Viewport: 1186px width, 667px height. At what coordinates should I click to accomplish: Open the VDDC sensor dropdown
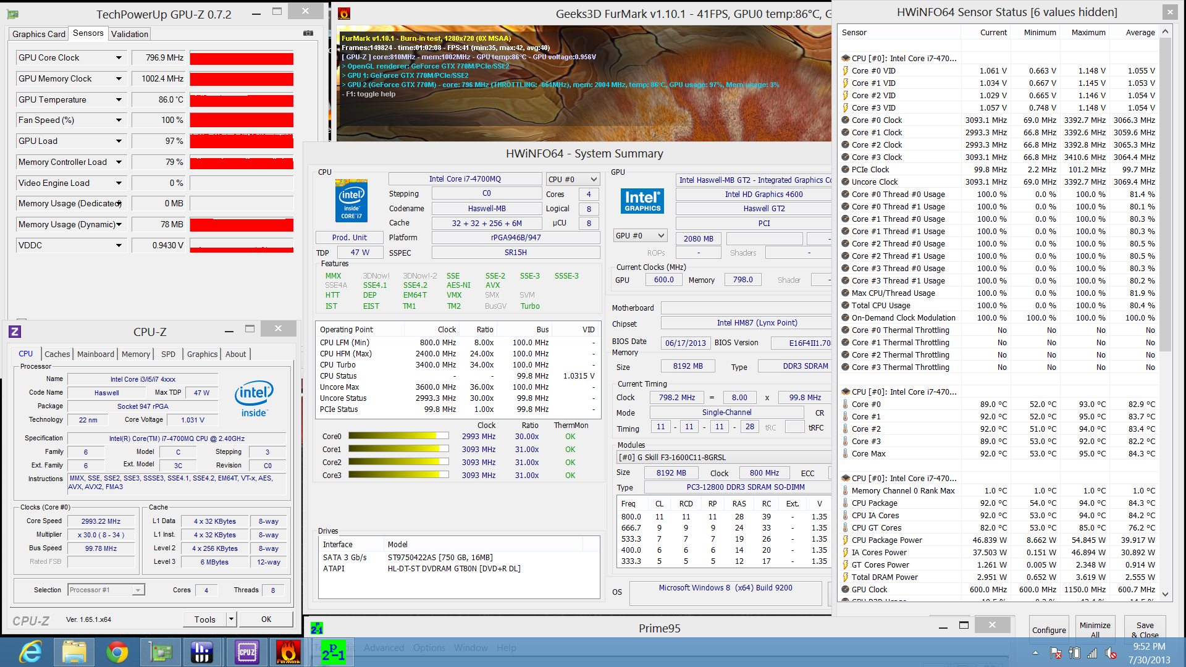(119, 245)
